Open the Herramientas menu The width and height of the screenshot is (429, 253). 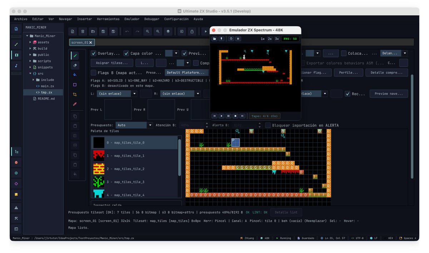pos(108,19)
